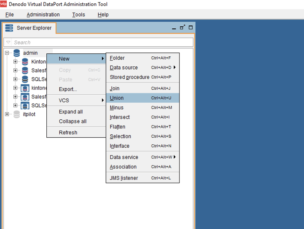The height and width of the screenshot is (229, 304).
Task: Create a new Minus view
Action: click(x=142, y=108)
